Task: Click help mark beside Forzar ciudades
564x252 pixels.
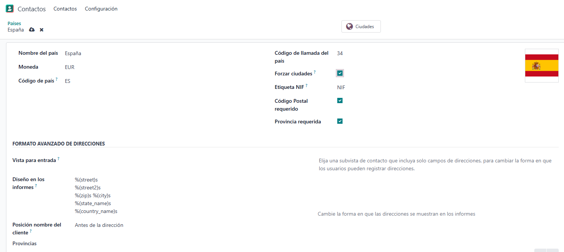Action: click(x=315, y=72)
